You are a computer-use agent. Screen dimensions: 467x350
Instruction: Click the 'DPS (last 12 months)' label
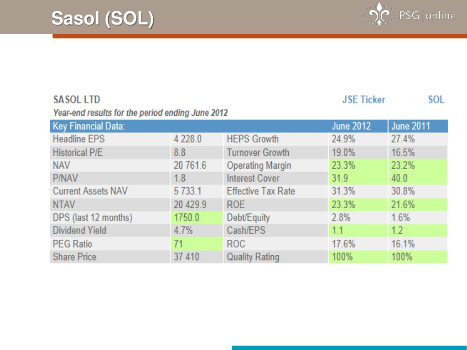[x=92, y=218]
